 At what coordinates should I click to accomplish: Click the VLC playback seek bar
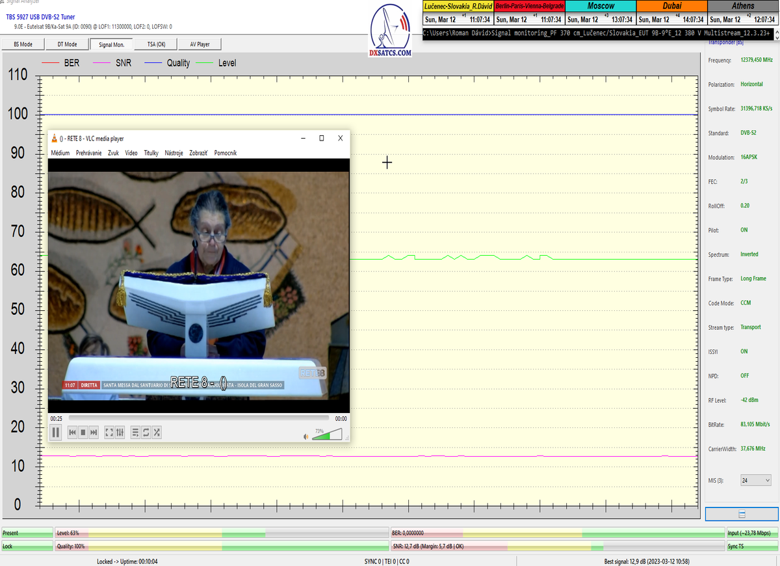coord(198,418)
